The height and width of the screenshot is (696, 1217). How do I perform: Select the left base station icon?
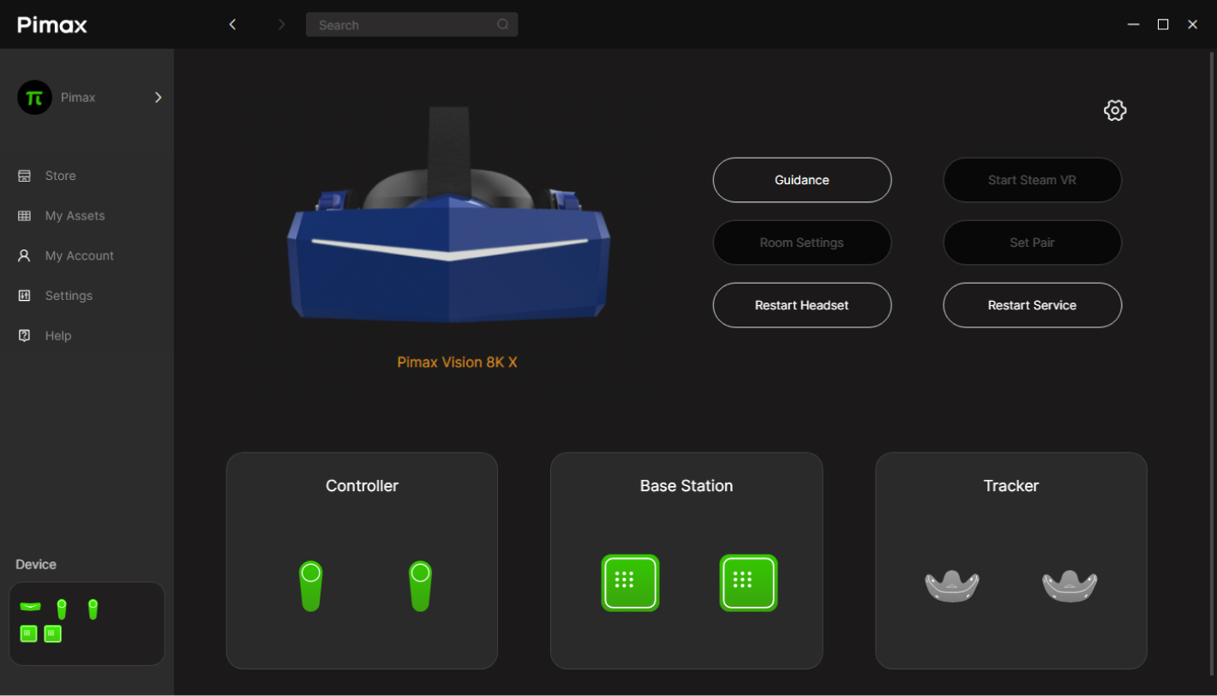630,582
